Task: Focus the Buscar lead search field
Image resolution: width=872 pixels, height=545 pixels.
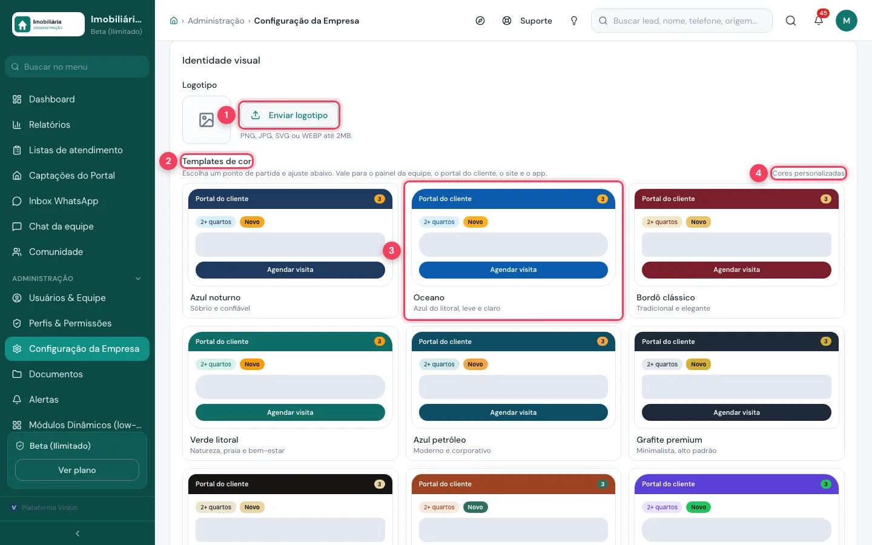Action: coord(682,21)
